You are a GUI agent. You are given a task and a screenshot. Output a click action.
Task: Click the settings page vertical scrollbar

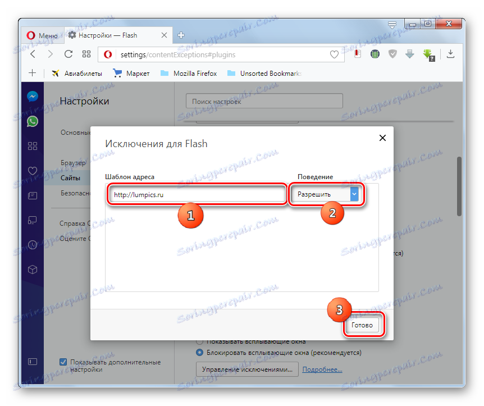pyautogui.click(x=459, y=186)
